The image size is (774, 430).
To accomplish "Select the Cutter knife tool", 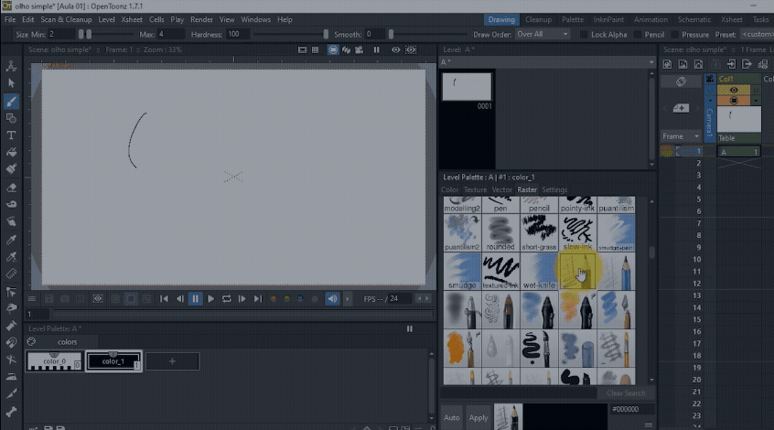I will tap(11, 393).
